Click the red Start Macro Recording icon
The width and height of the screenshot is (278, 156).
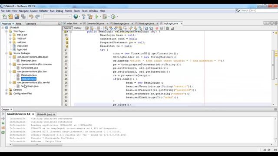point(157,28)
